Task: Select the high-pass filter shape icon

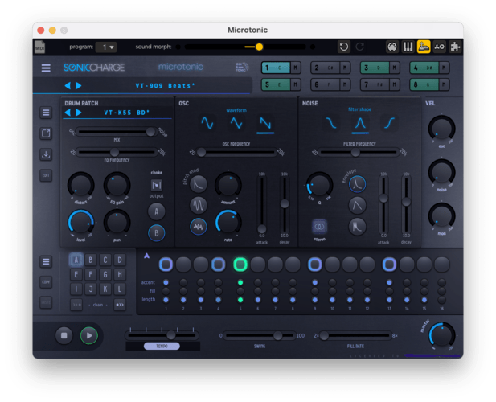Action: tap(389, 123)
